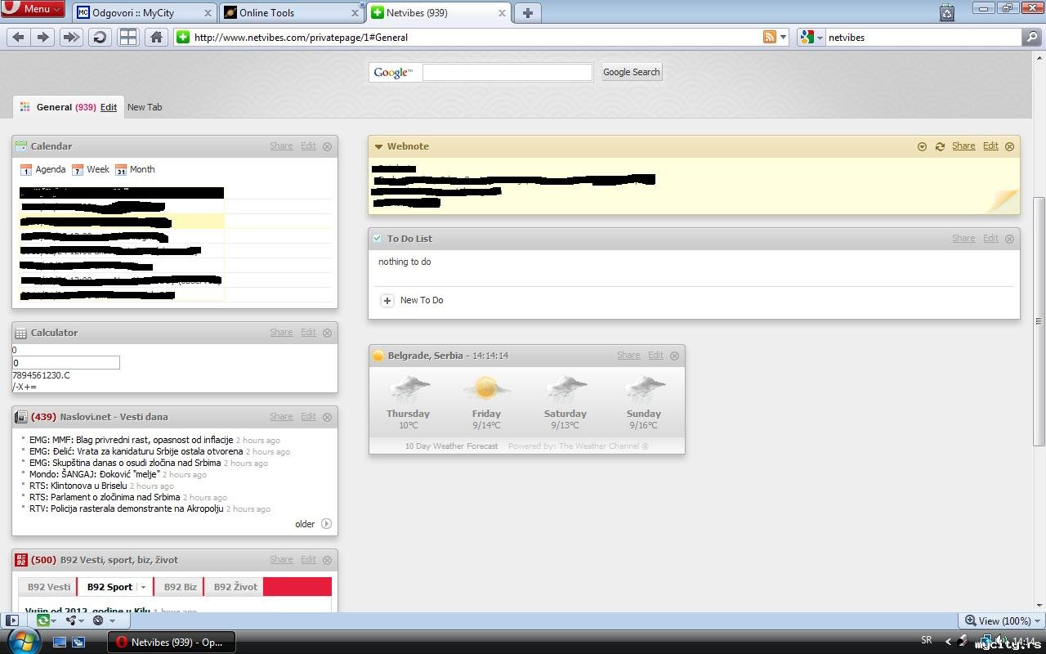Click the Fast Forward double-arrow button
The height and width of the screenshot is (654, 1046).
(x=71, y=37)
